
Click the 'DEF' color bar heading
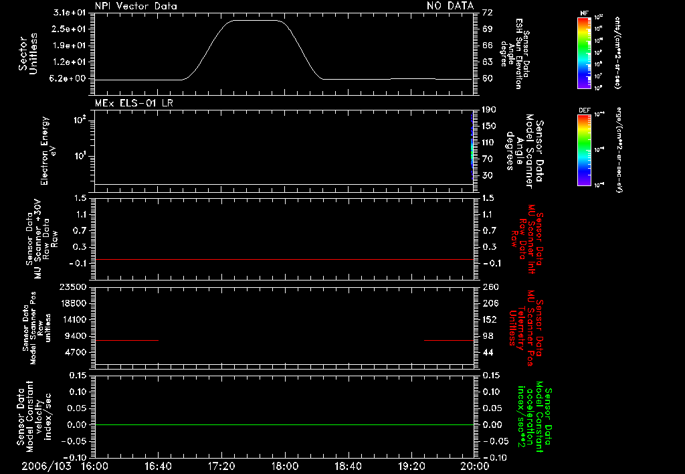585,110
